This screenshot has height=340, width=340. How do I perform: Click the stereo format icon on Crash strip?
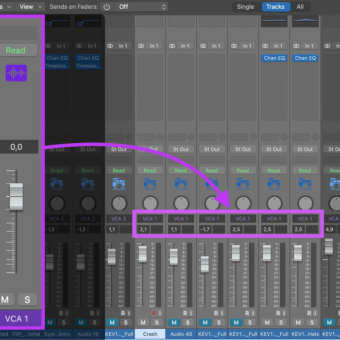(x=141, y=46)
